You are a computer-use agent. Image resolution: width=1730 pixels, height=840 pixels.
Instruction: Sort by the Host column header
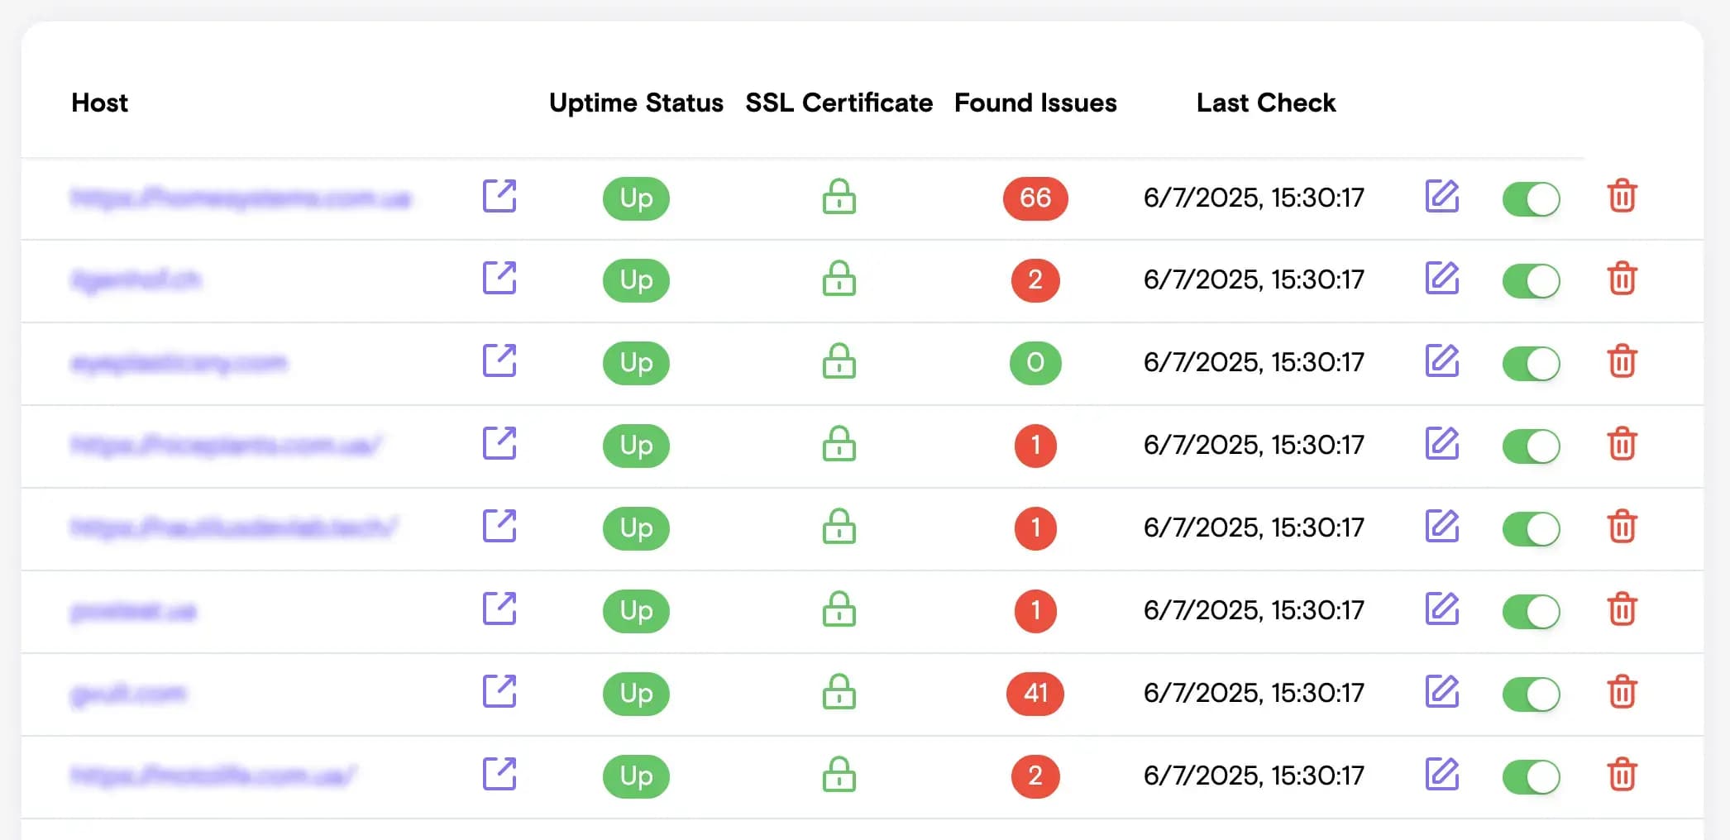click(100, 103)
